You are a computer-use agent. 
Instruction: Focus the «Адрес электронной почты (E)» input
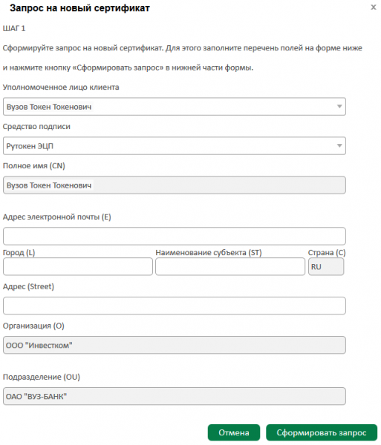[x=175, y=236]
